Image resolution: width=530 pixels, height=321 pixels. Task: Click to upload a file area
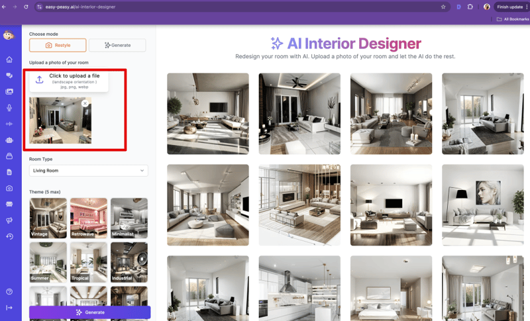68,80
